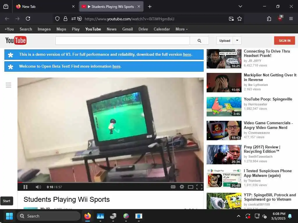
Task: Close the New Tab browser tab
Action: point(73,7)
